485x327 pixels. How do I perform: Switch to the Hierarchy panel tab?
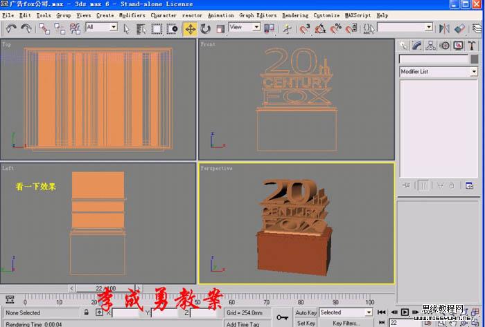click(430, 46)
